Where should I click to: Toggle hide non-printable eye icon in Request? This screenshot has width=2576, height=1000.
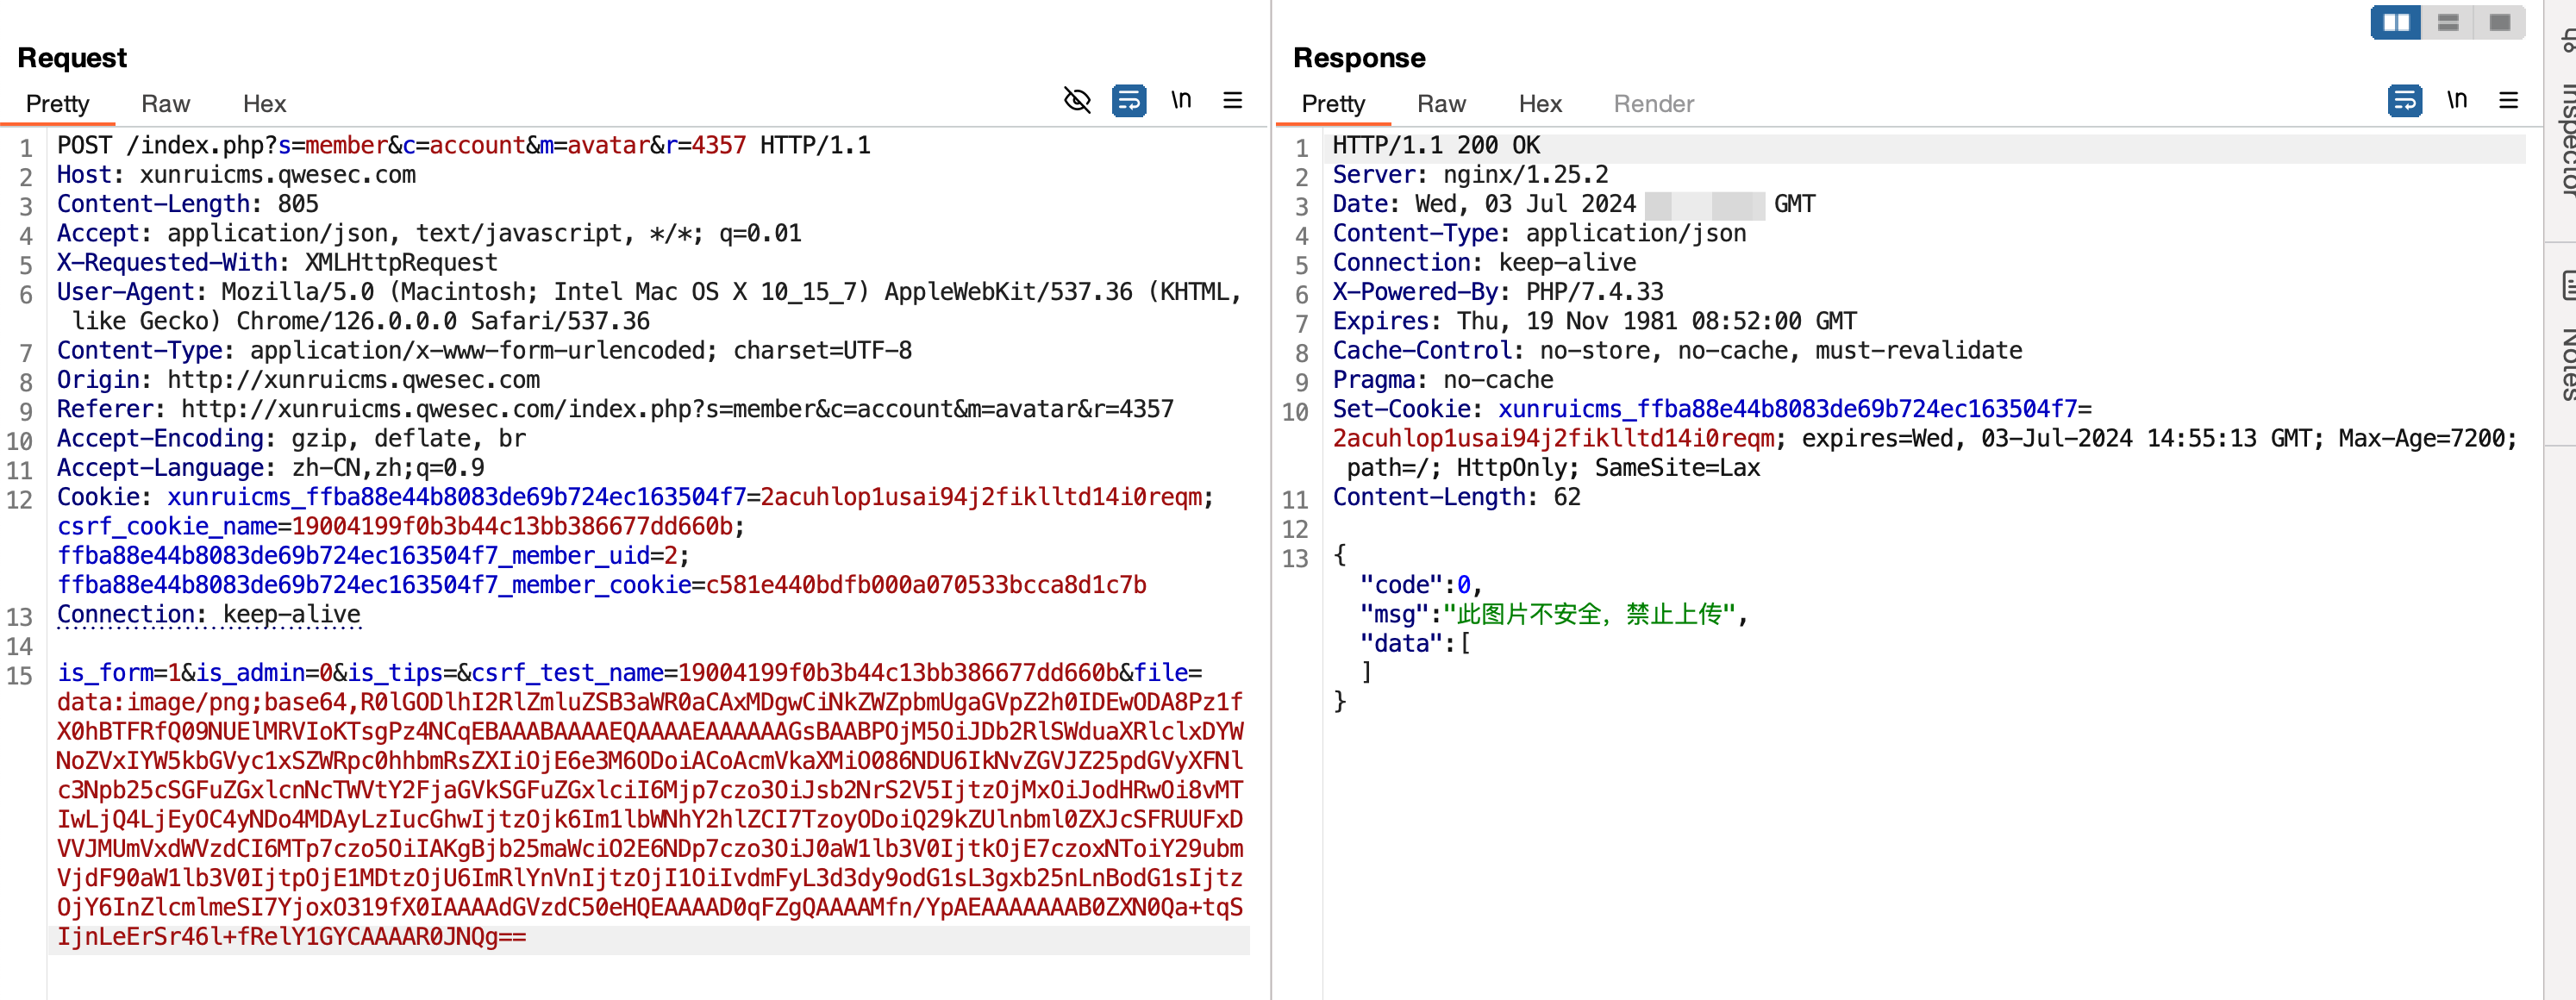coord(1077,100)
